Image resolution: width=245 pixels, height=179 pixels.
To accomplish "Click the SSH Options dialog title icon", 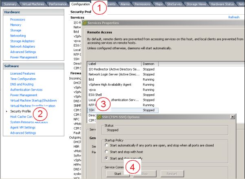I will click(x=99, y=117).
